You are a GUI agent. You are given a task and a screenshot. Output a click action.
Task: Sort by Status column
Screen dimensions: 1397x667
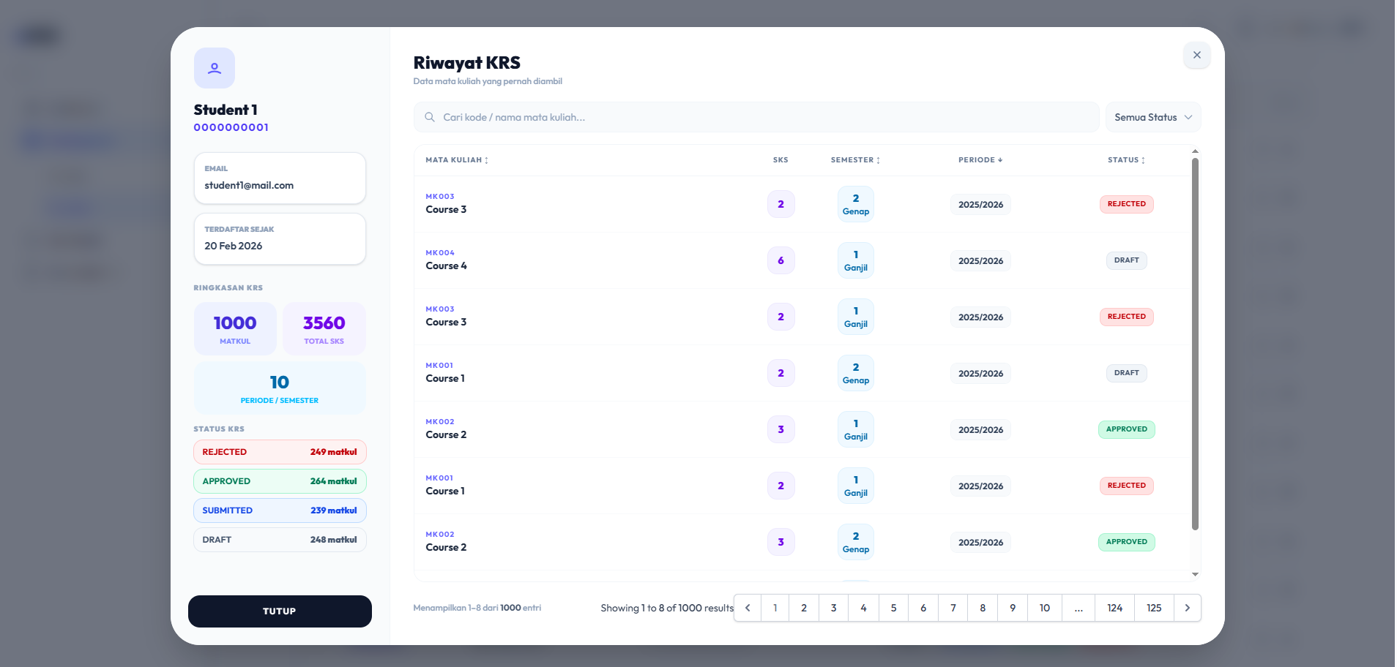pos(1126,160)
